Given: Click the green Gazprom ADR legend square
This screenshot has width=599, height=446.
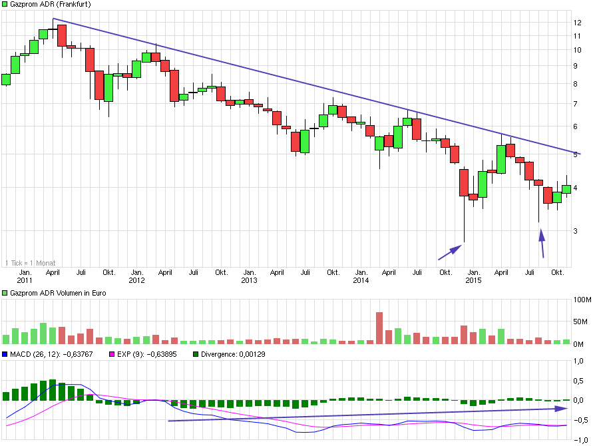Looking at the screenshot, I should (5, 4).
